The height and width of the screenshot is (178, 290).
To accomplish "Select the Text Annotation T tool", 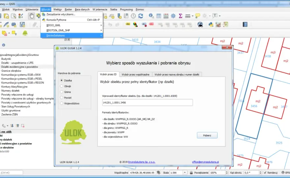I will 215,16.
